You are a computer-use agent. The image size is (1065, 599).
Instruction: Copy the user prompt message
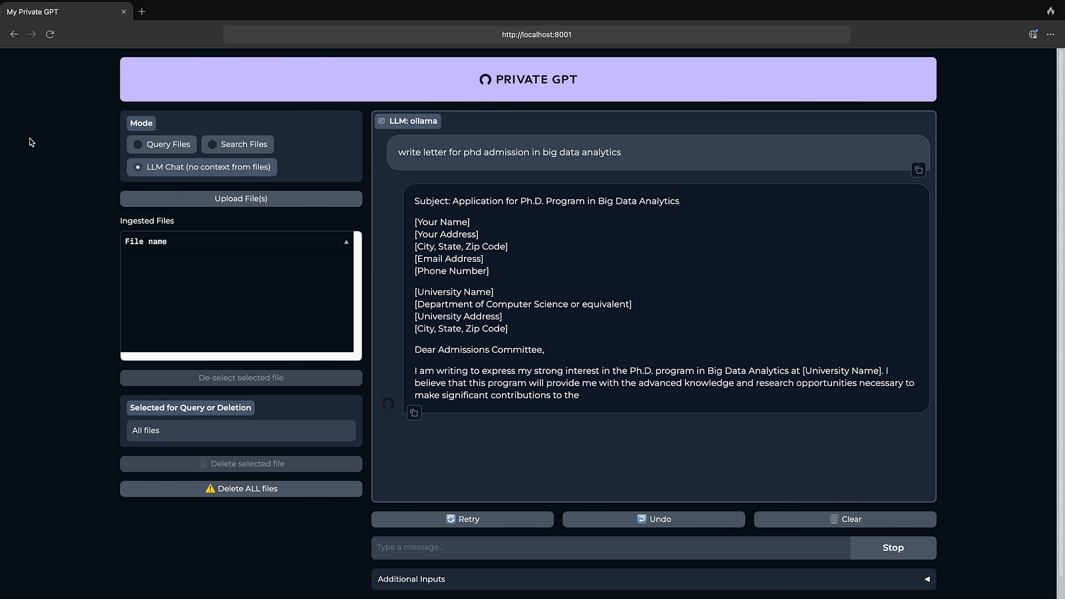click(918, 170)
